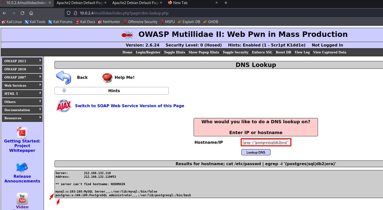Expand the OWASP 2013 menu

click(22, 61)
